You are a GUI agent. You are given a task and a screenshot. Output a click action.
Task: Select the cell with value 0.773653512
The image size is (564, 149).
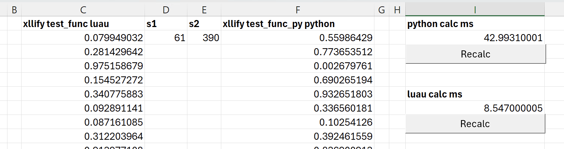tap(298, 52)
